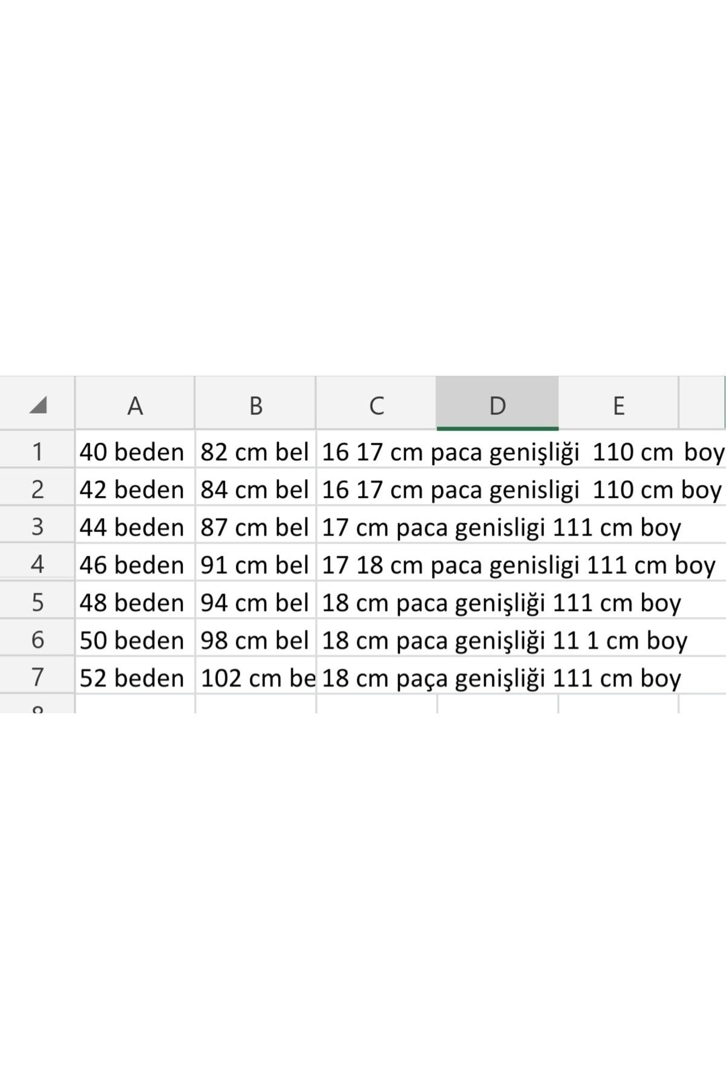This screenshot has height=1089, width=726.
Task: Select column E header
Action: [618, 404]
